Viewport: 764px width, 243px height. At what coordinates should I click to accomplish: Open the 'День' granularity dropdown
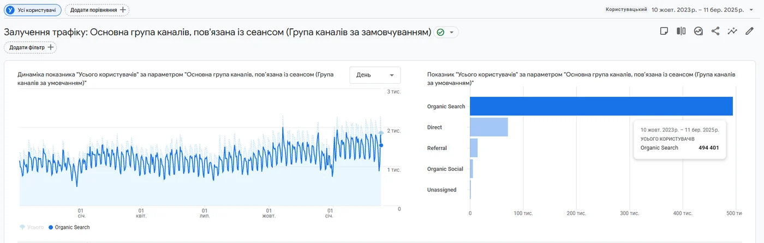(x=375, y=75)
